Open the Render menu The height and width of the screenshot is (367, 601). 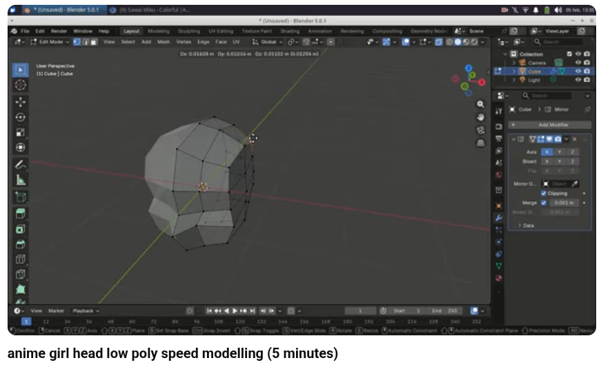59,31
